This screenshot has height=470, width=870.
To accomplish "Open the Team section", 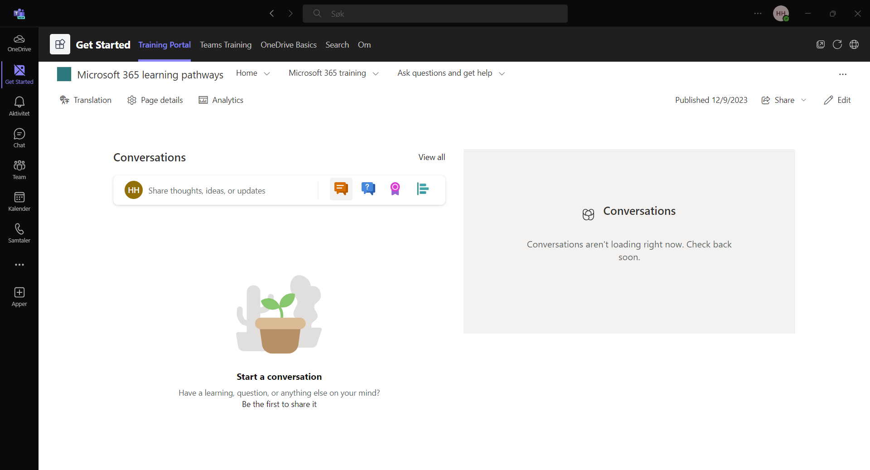I will point(19,170).
